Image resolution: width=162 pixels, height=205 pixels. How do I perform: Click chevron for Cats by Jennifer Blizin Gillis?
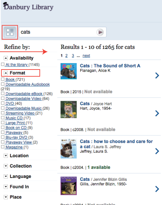[x=157, y=189]
